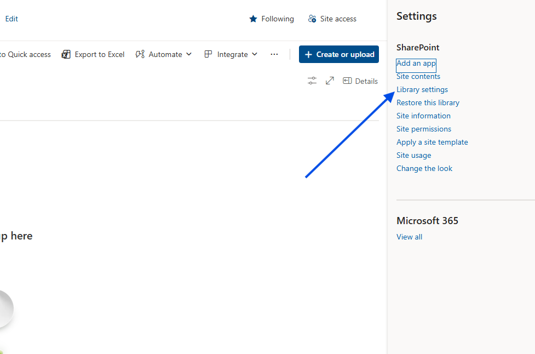Expand the Integrate dropdown chevron
The height and width of the screenshot is (354, 535).
(254, 54)
